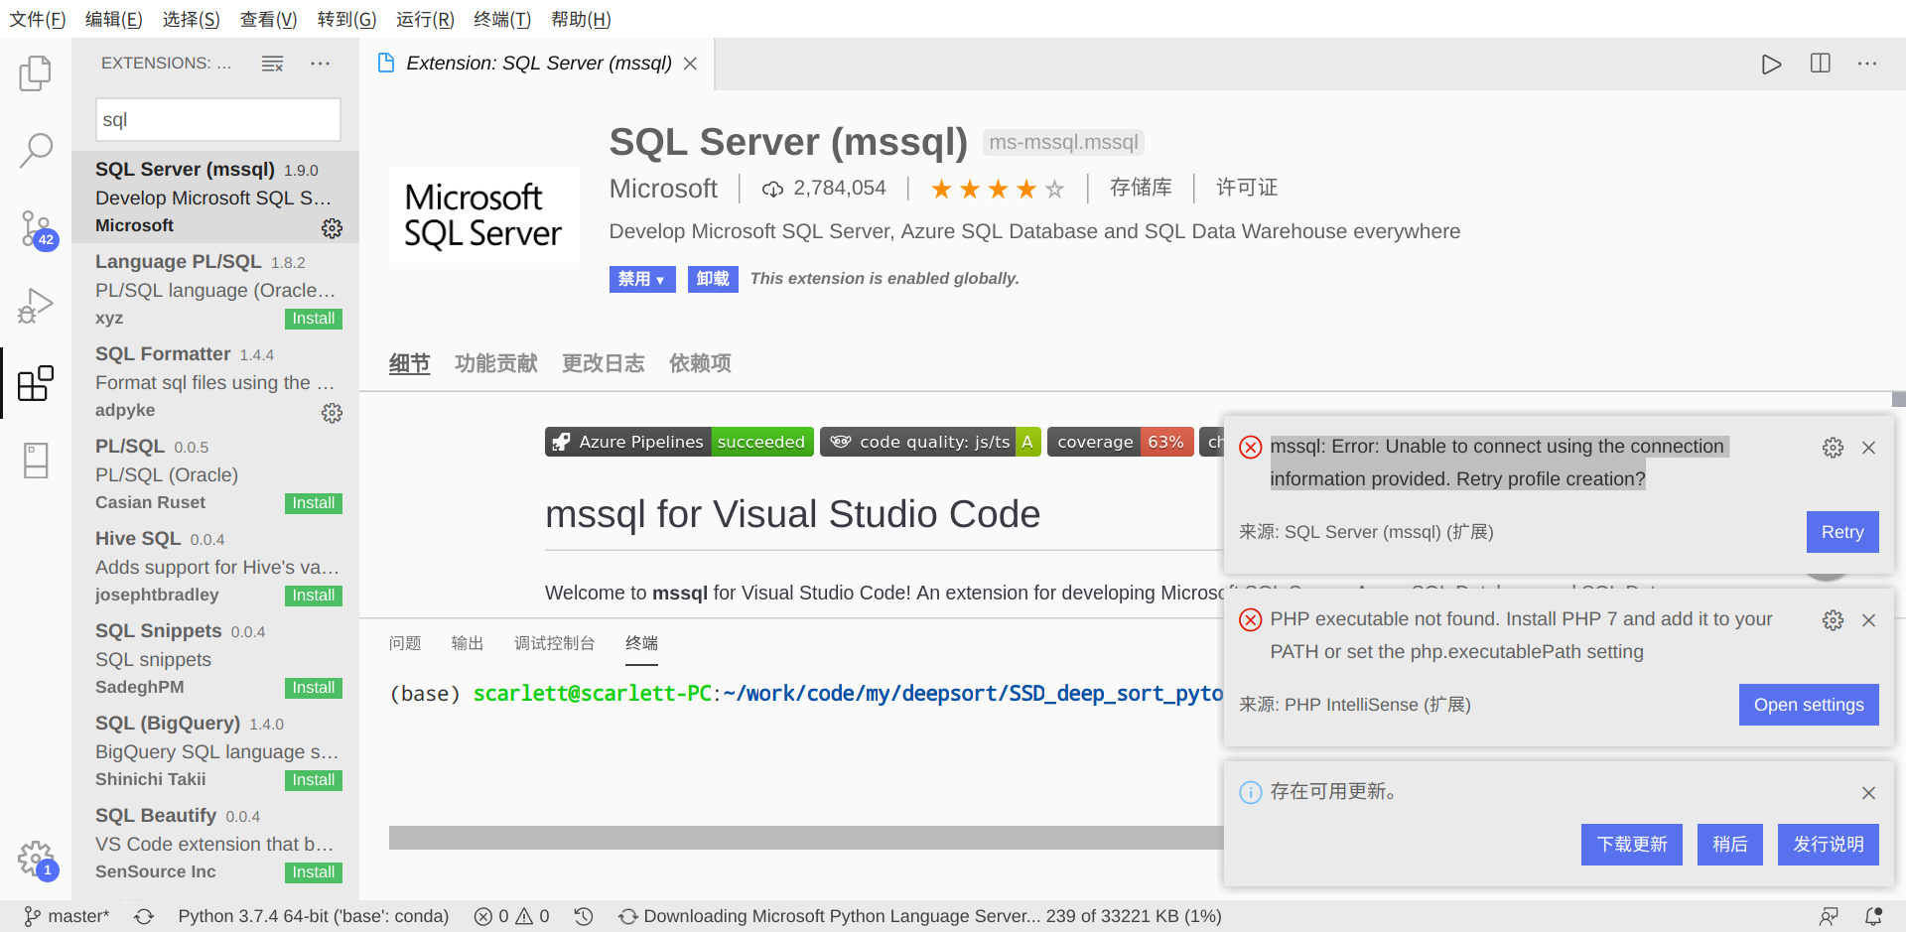Screen dimensions: 1906x932
Task: Open the Source Control view showing 42 changes
Action: point(37,228)
